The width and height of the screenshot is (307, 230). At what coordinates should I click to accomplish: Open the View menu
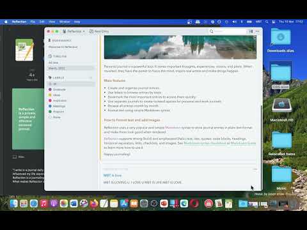52,22
